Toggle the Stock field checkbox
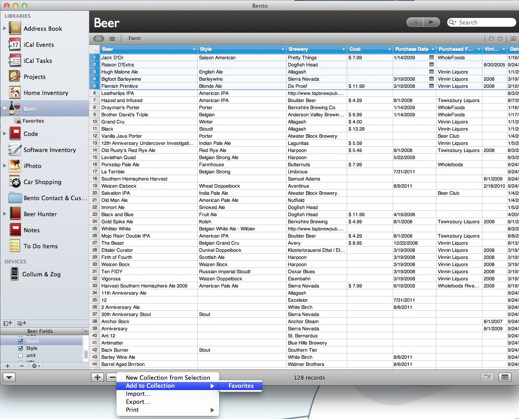This screenshot has width=519, height=419. pyautogui.click(x=21, y=341)
